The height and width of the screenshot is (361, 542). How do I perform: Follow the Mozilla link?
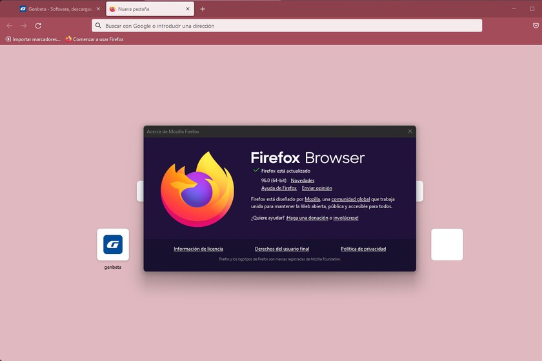(x=312, y=199)
